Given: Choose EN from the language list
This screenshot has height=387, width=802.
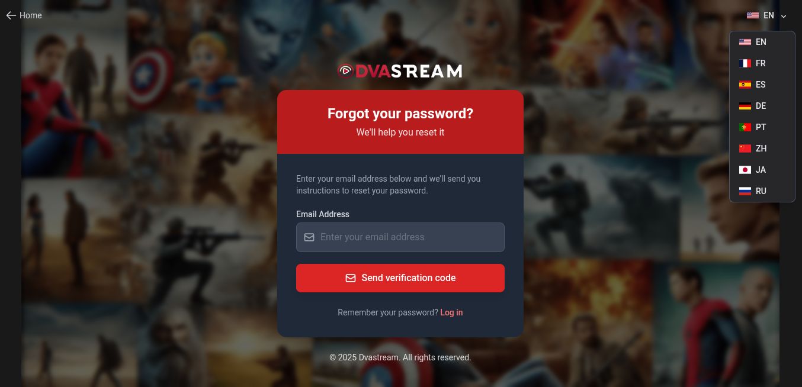Looking at the screenshot, I should click(x=762, y=42).
